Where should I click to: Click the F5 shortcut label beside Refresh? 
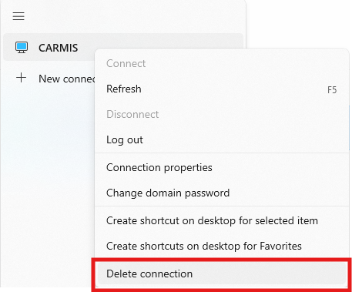click(332, 90)
